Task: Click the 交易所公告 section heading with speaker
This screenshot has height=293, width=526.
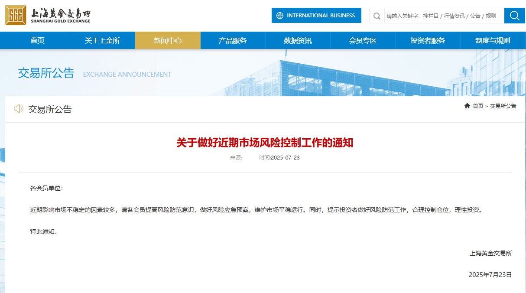Action: pos(50,109)
